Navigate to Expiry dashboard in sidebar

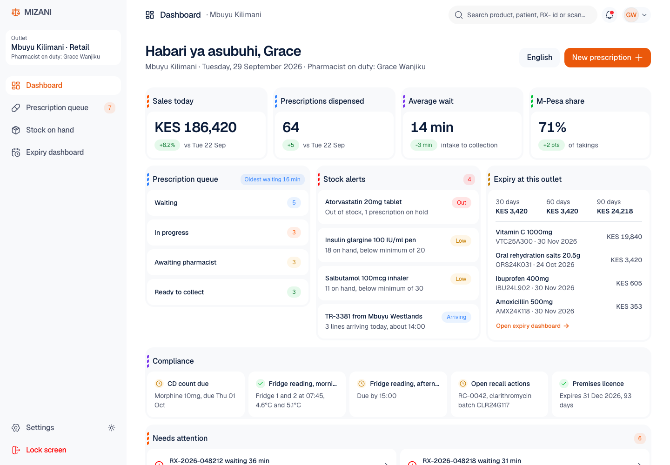[x=63, y=153]
